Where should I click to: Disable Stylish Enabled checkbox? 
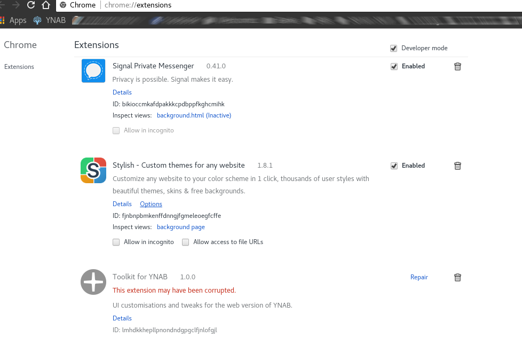tap(394, 166)
